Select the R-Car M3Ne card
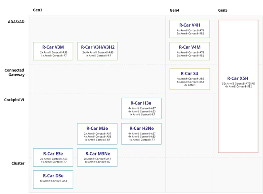263x194 pixels. [97, 158]
